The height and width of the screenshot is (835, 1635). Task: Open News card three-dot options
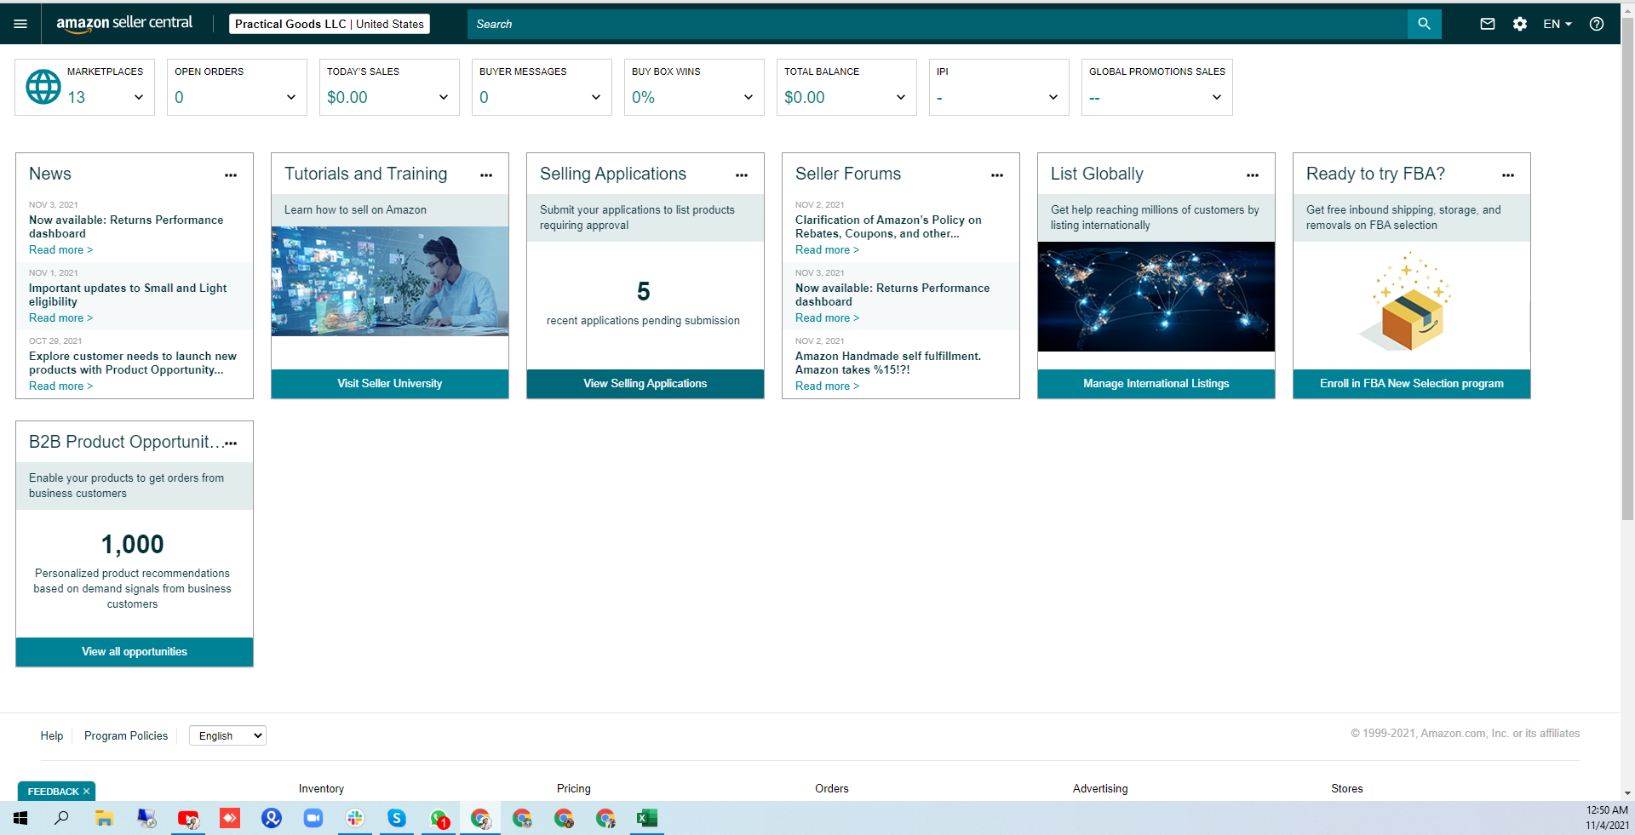(x=231, y=175)
